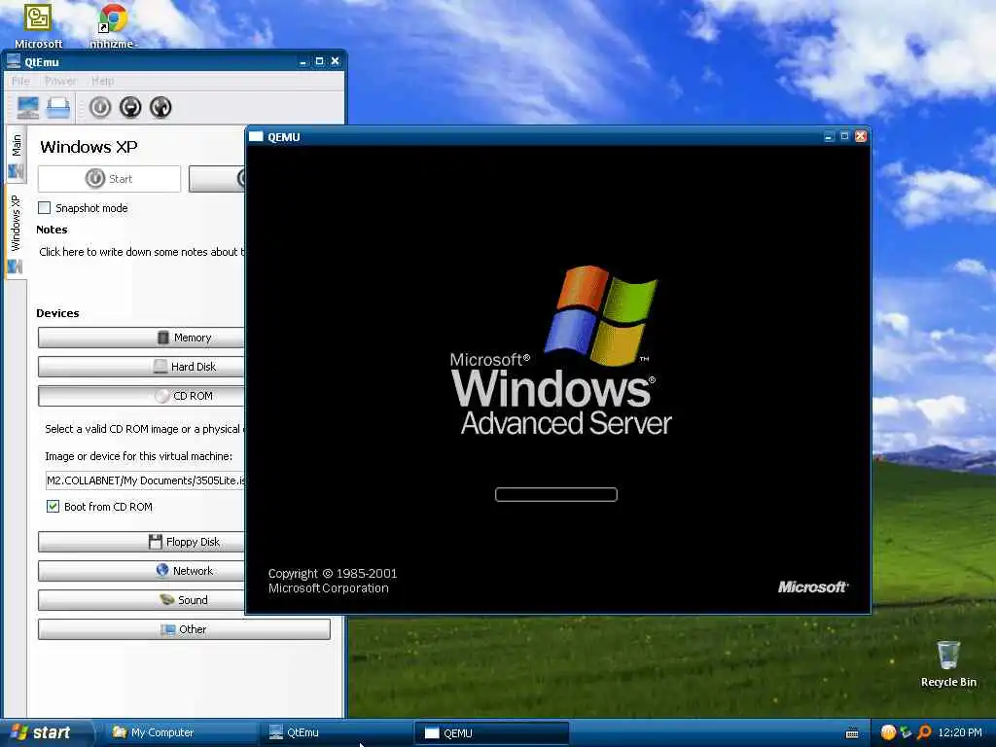Expand the Memory device section
996x747 pixels.
click(141, 338)
